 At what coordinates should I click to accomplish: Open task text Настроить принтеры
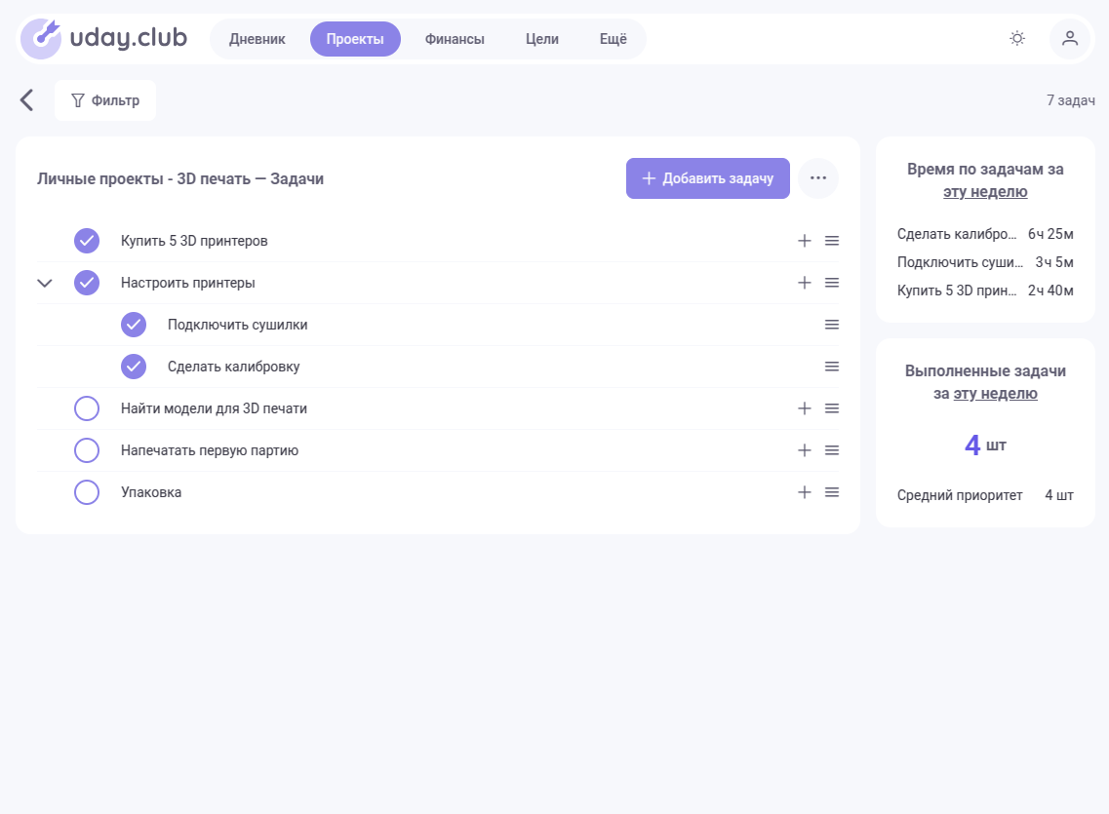[x=188, y=283]
